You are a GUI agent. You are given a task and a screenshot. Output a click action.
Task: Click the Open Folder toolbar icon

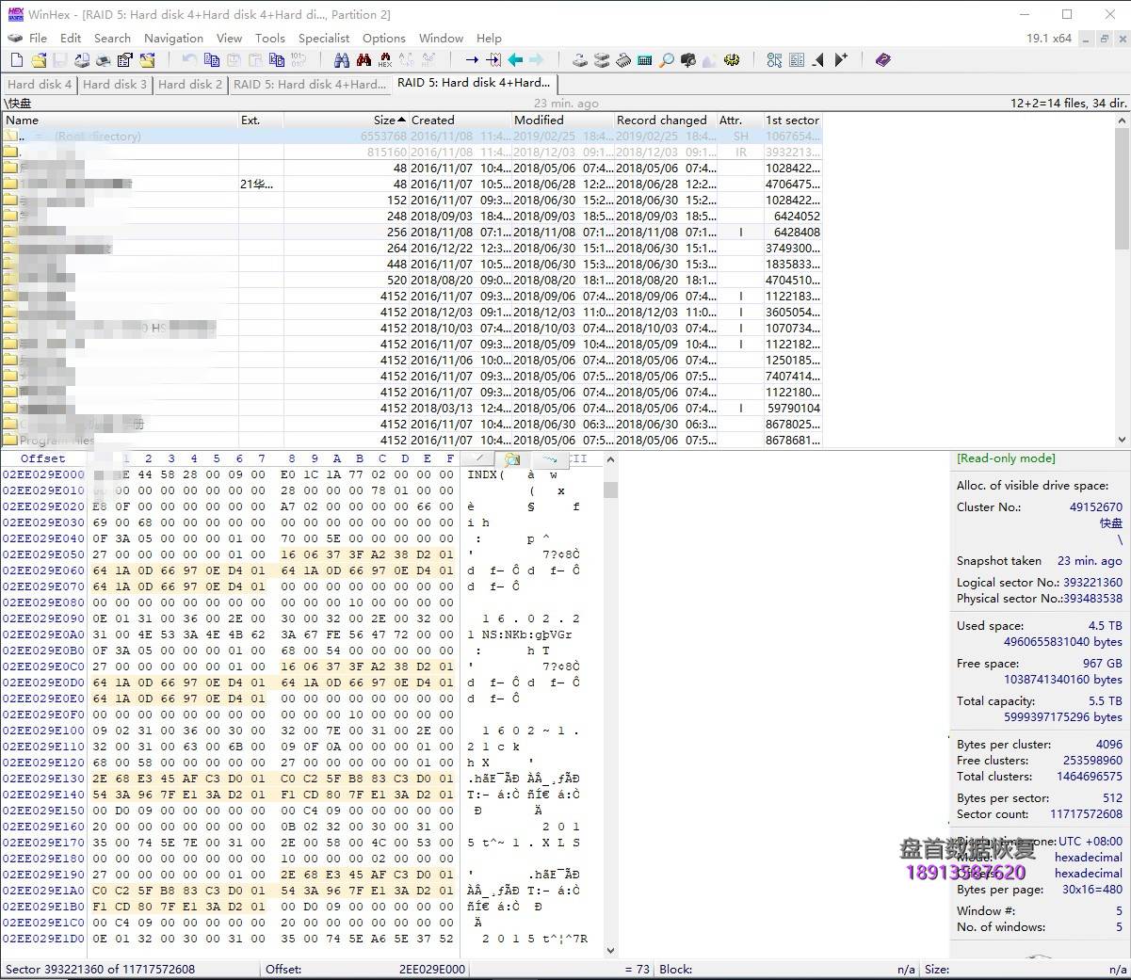tap(148, 60)
